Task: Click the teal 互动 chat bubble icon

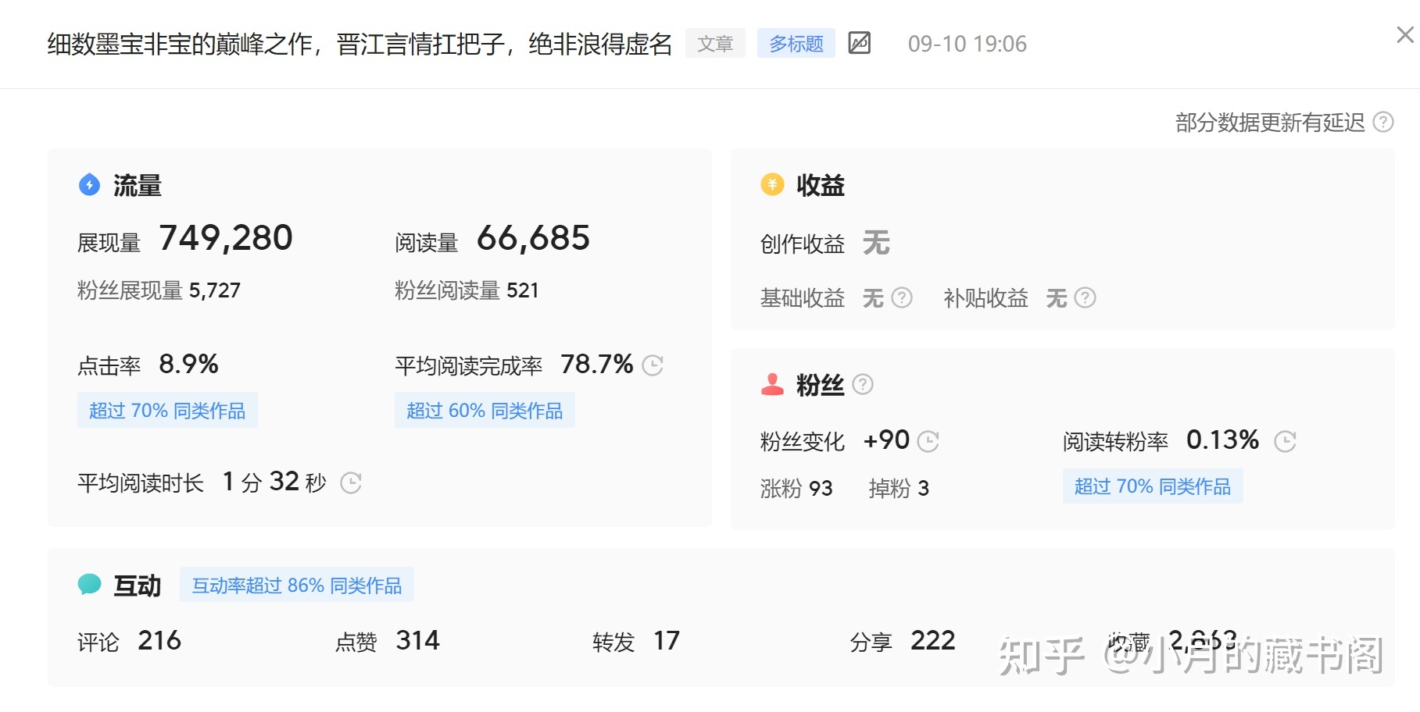Action: coord(90,585)
